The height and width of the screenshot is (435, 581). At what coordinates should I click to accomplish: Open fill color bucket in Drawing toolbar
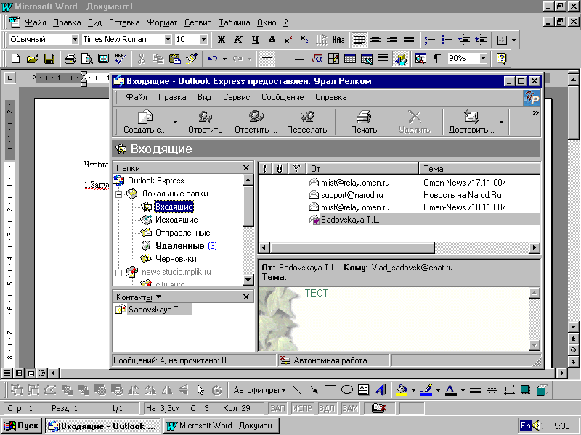pos(402,389)
